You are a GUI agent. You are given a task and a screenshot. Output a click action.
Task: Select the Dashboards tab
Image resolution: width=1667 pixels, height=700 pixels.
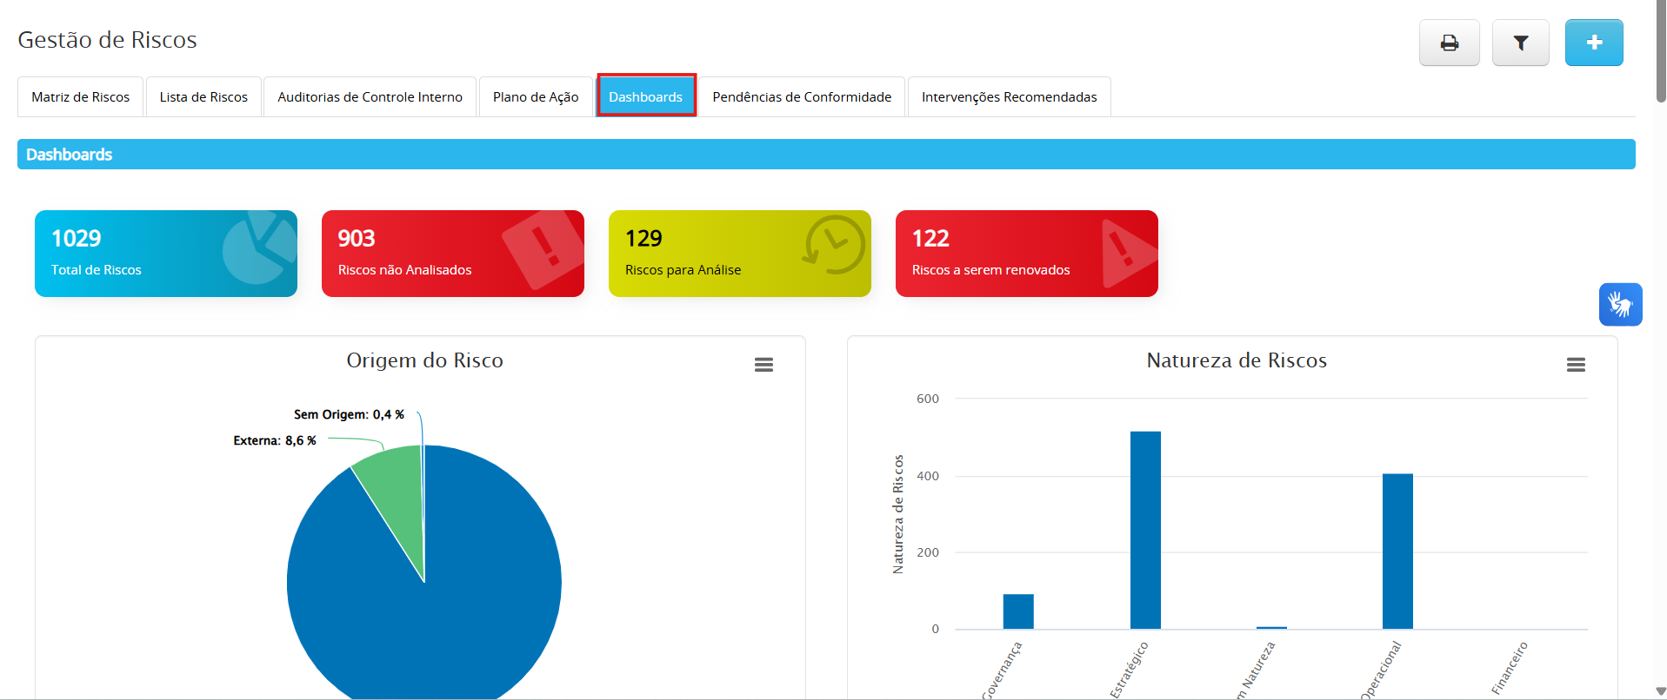(x=645, y=96)
